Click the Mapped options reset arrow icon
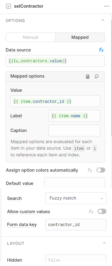Image resolution: width=112 pixels, height=266 pixels. coord(96,76)
